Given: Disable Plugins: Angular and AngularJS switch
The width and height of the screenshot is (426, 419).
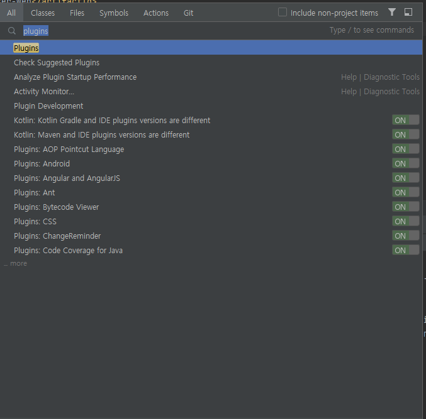Looking at the screenshot, I should [x=405, y=178].
